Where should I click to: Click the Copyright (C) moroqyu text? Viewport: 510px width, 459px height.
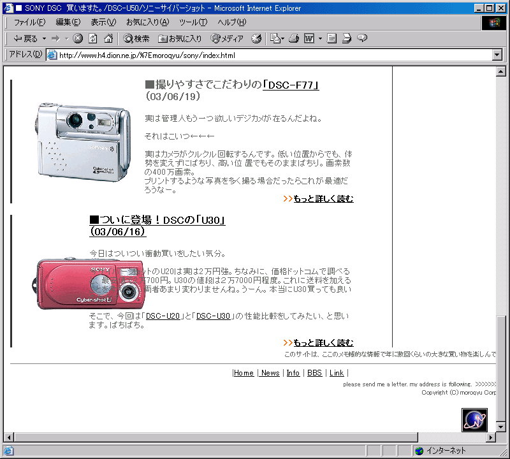tap(458, 393)
